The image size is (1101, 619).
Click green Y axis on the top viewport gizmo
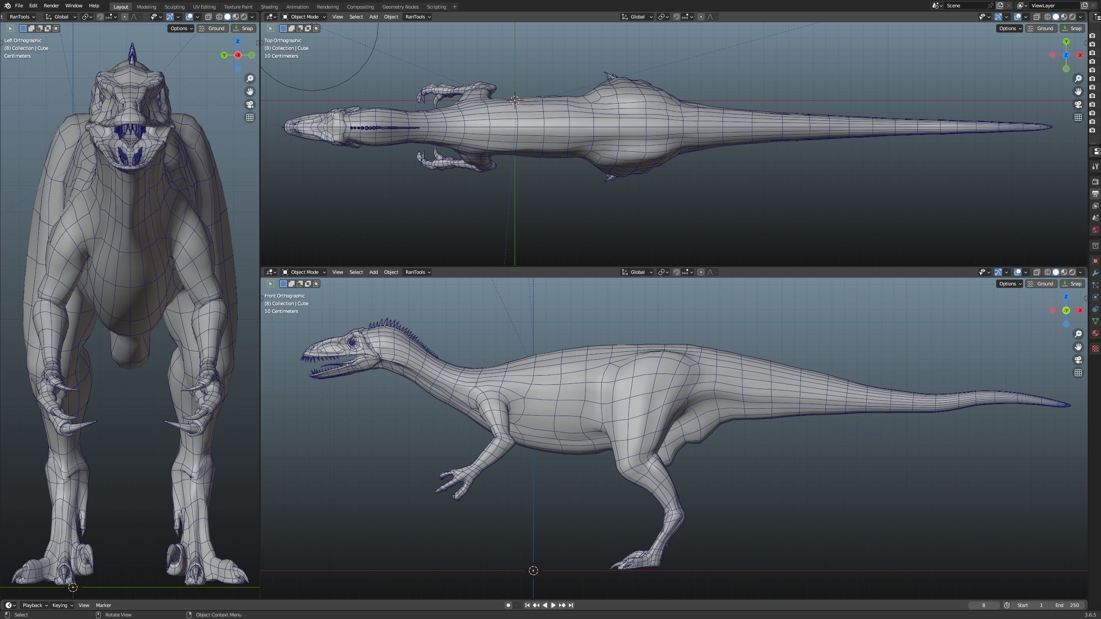pyautogui.click(x=1066, y=41)
